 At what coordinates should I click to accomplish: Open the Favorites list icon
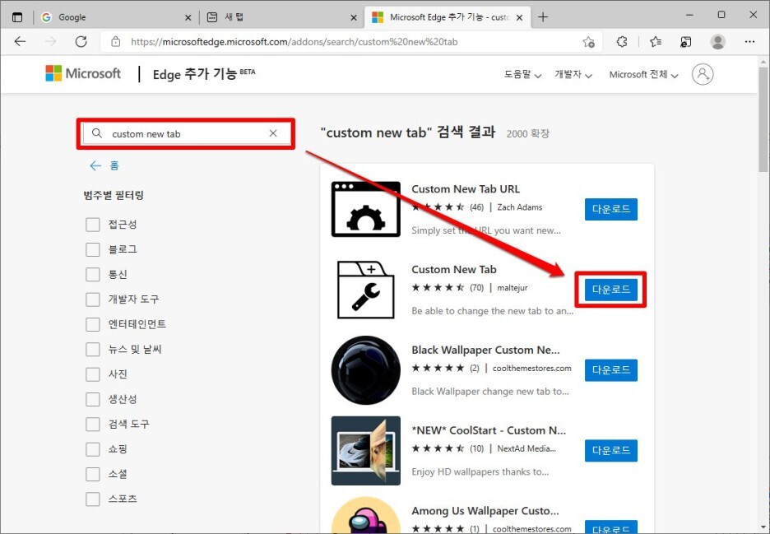point(655,42)
